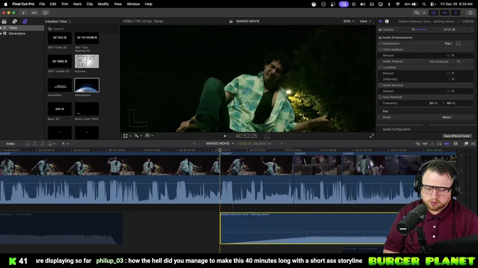Viewport: 478px width, 268px height.
Task: Enable the Hum Removal checkbox
Action: click(x=380, y=97)
